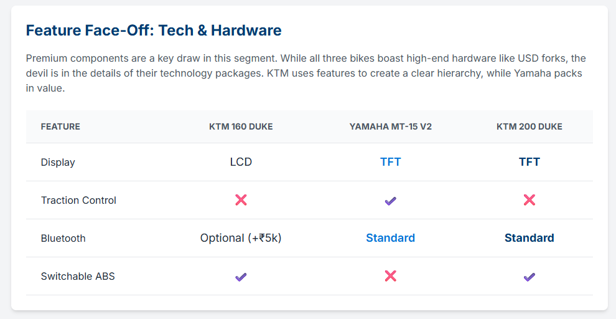Click the Feature Face-Off: Tech & Hardware heading
Viewport: 616px width, 319px height.
(154, 30)
